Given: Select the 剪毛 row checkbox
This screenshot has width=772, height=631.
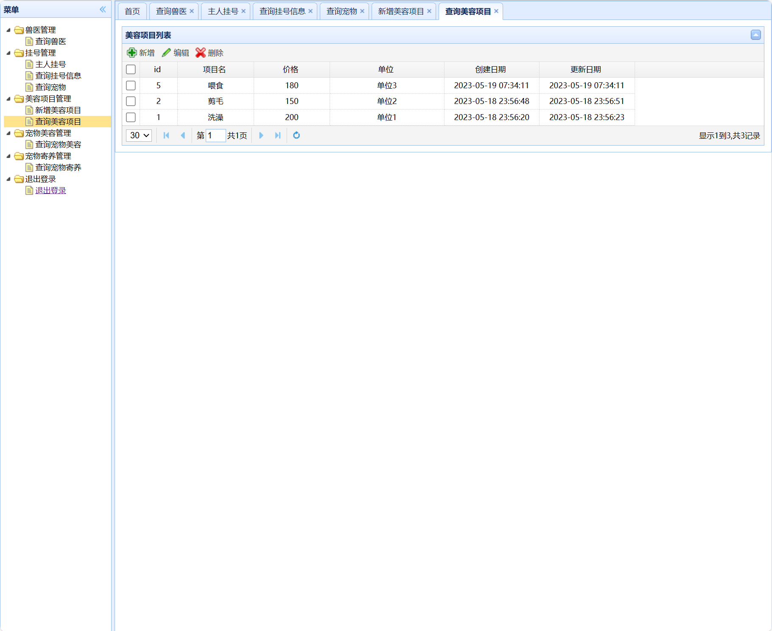Looking at the screenshot, I should click(x=131, y=101).
